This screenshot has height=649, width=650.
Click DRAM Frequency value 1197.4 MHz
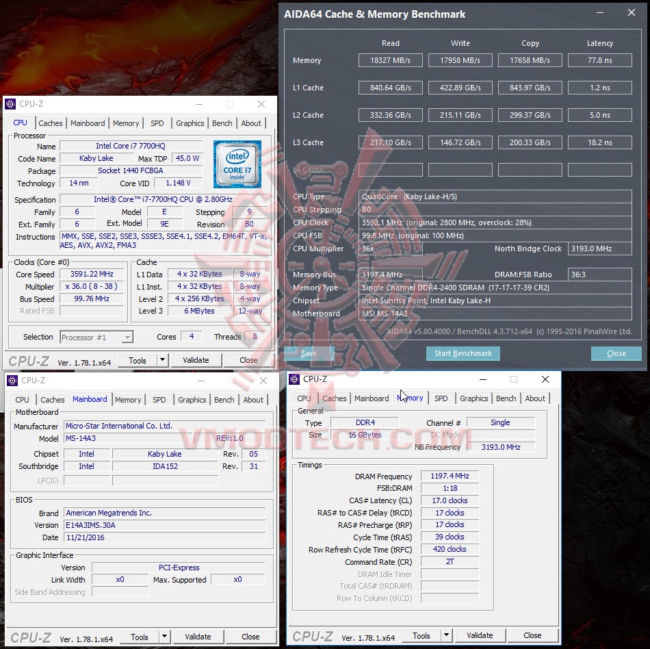click(450, 476)
